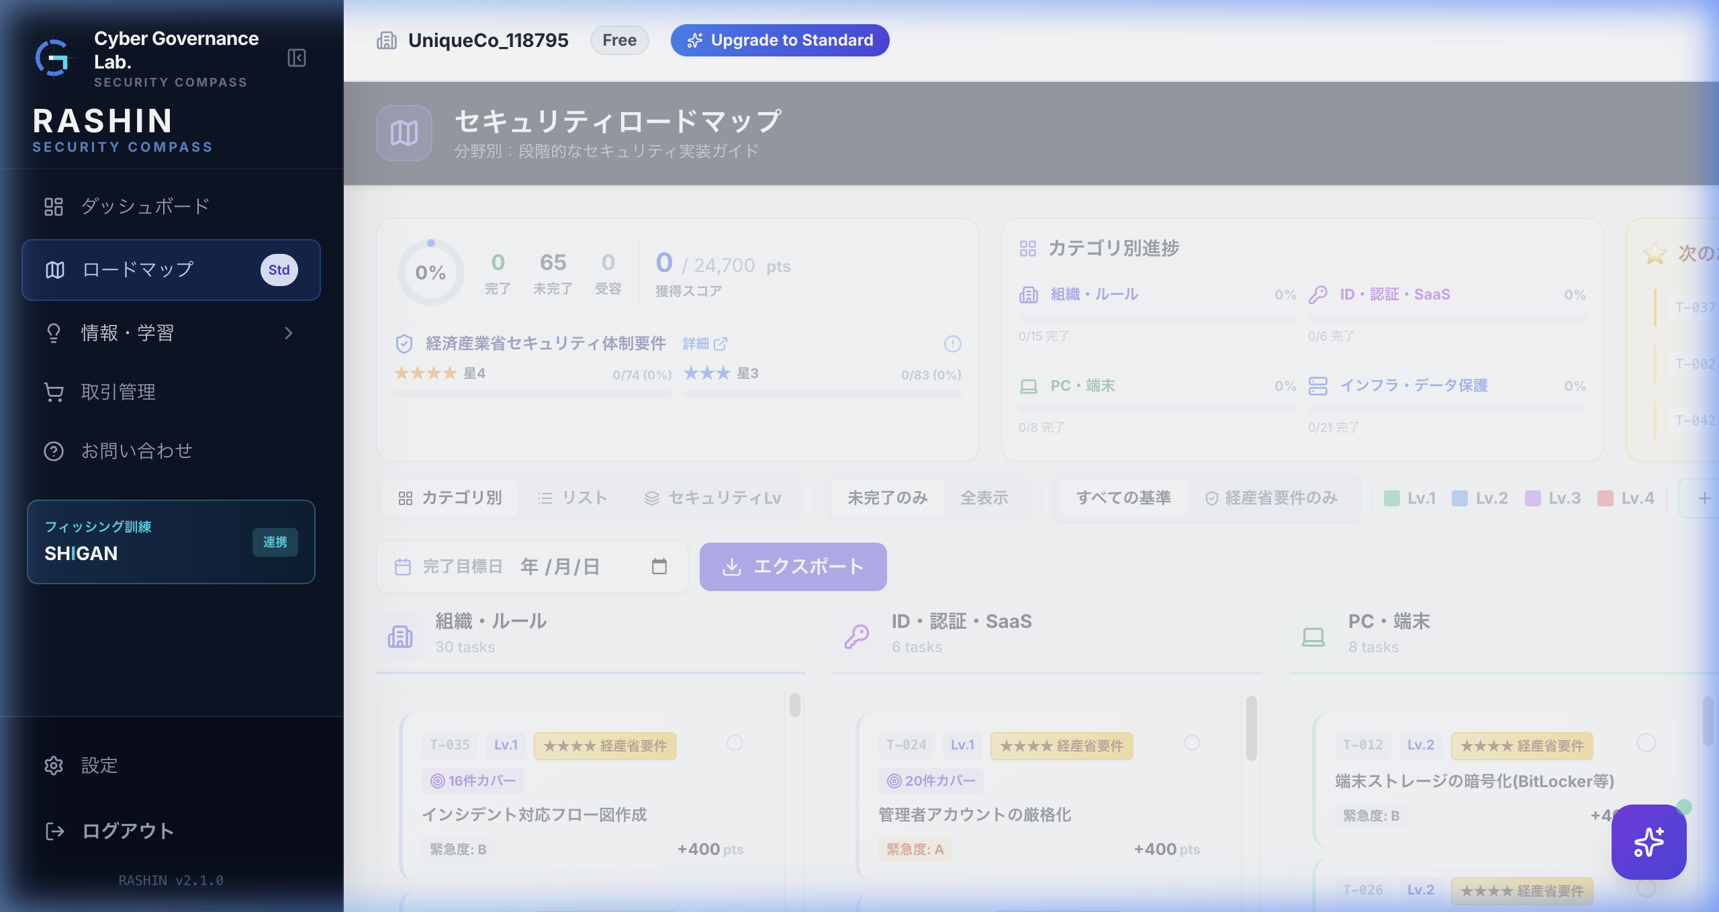Open the 詳細 external link

(705, 344)
